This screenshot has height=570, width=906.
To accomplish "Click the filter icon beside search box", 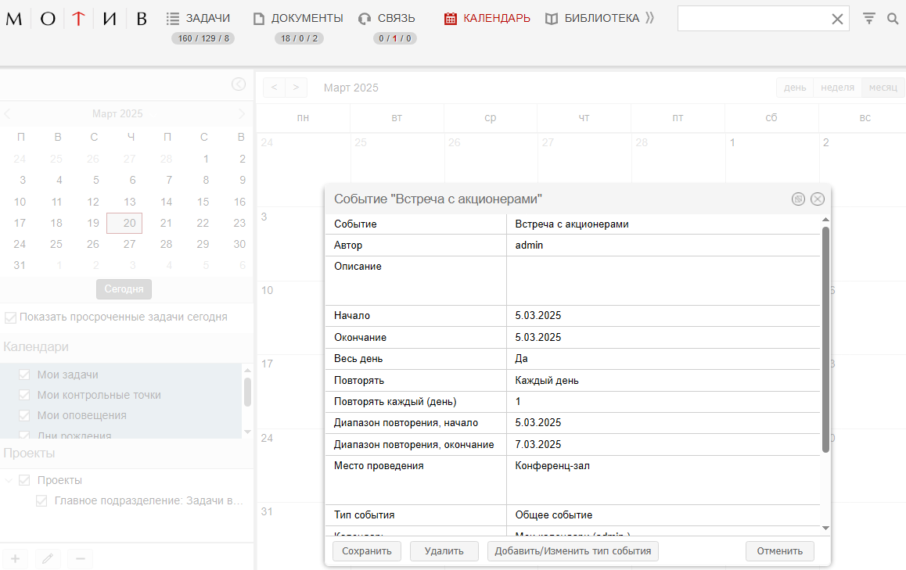I will [x=868, y=19].
